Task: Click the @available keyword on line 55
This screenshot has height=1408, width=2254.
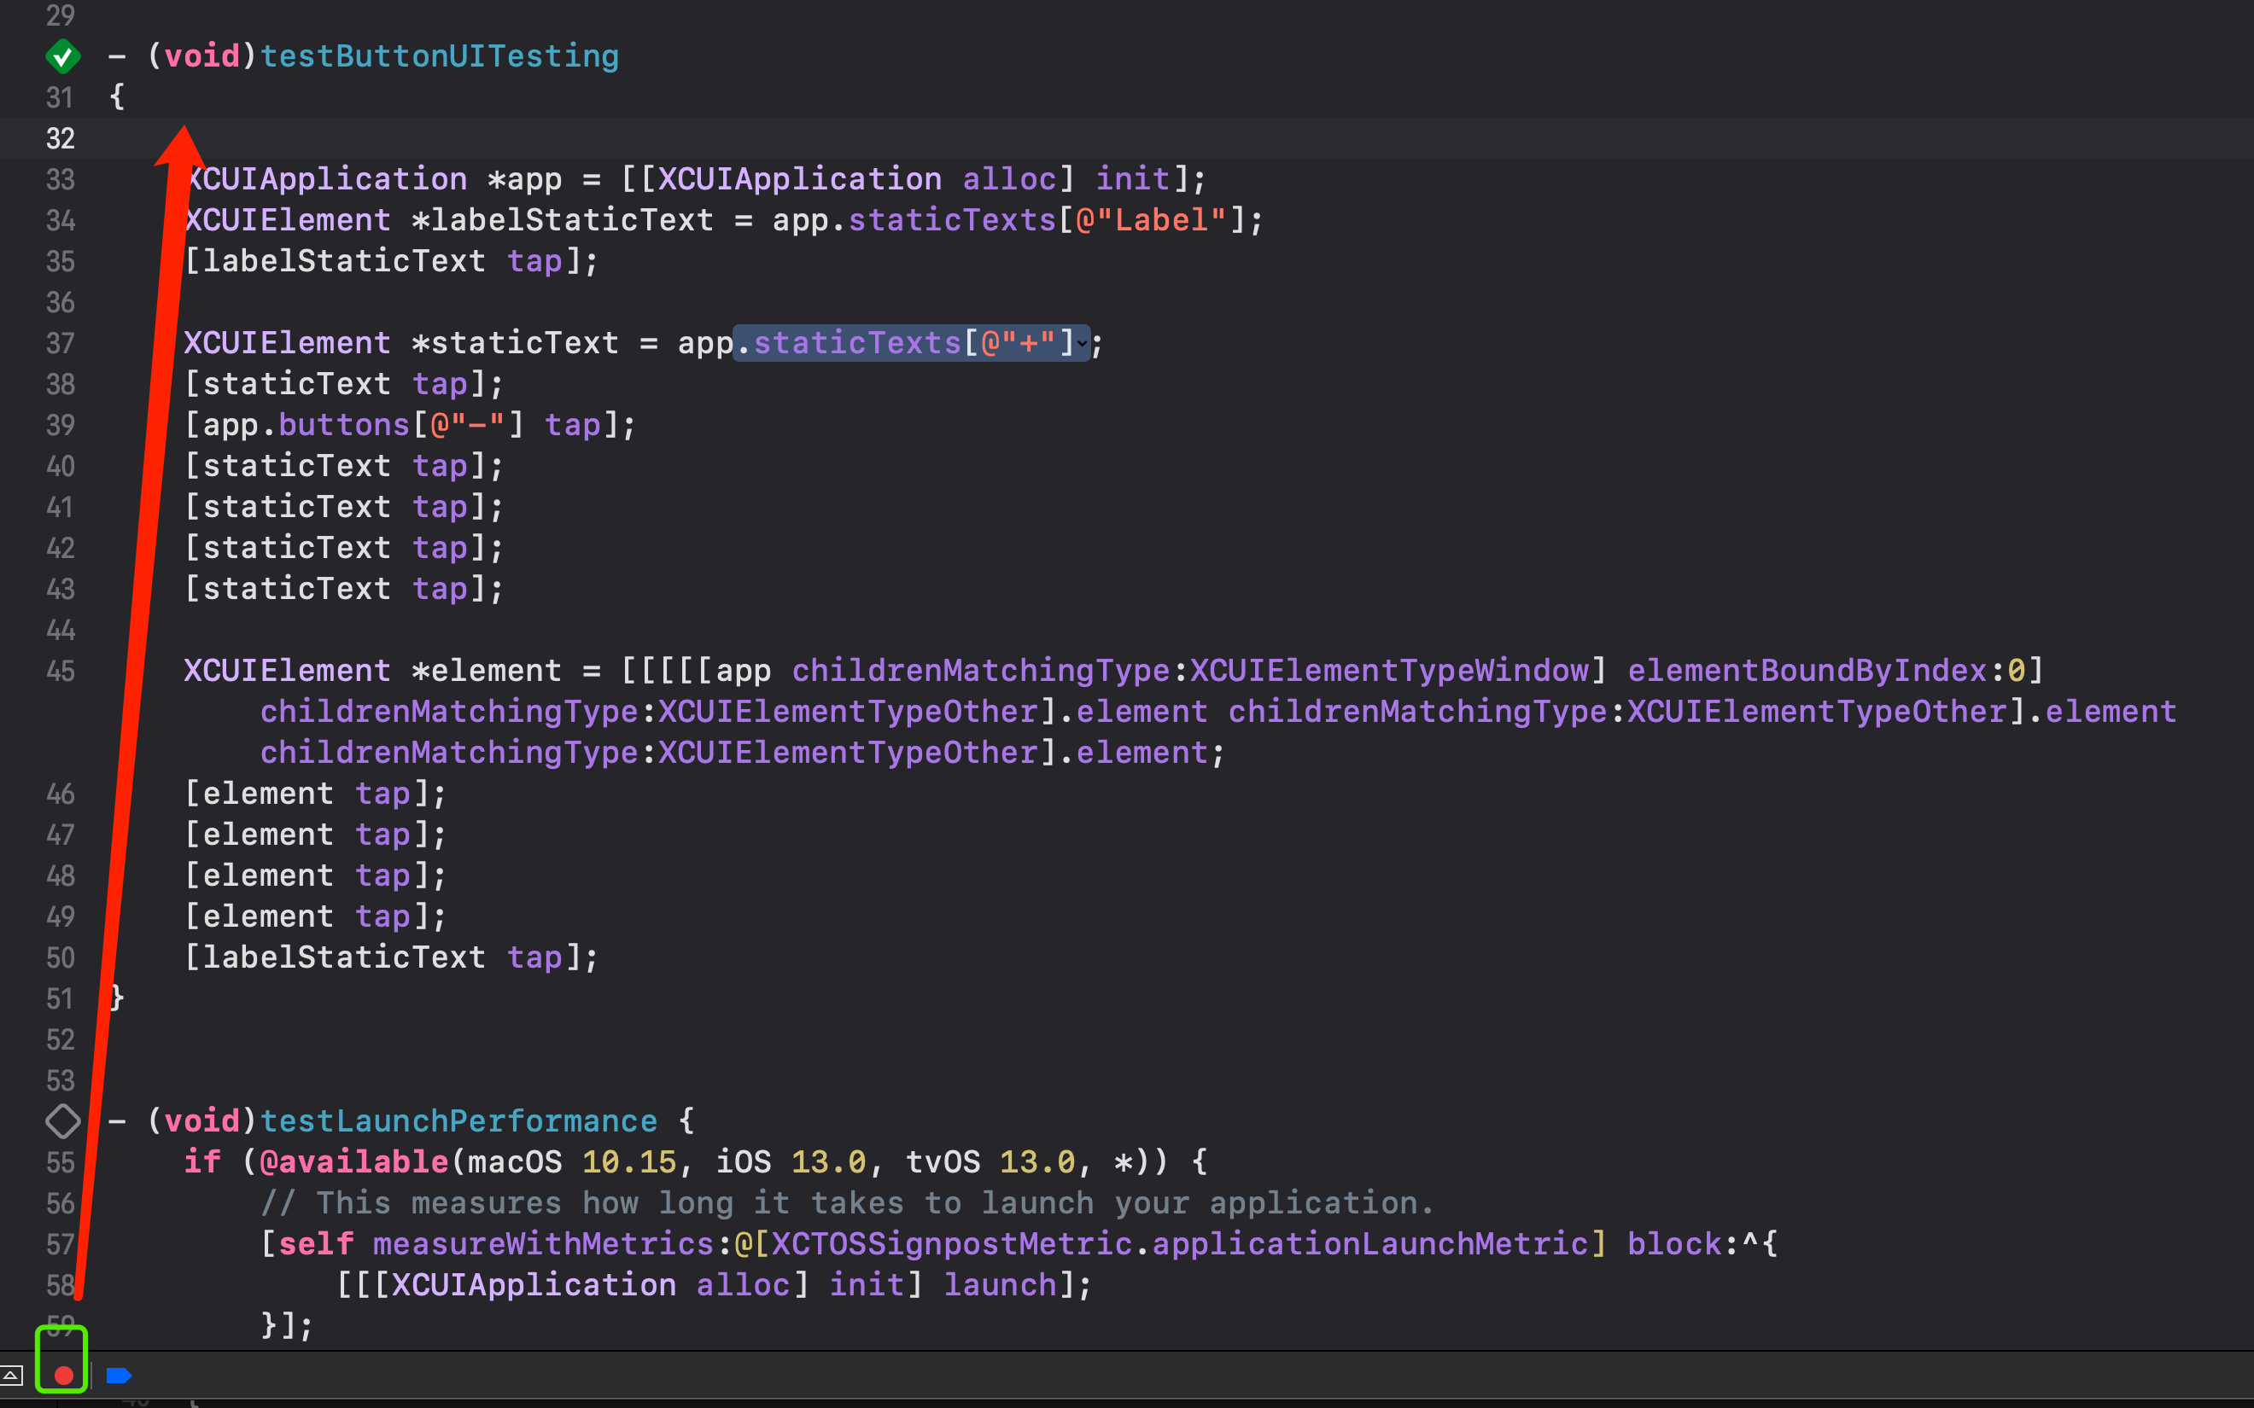Action: coord(353,1162)
